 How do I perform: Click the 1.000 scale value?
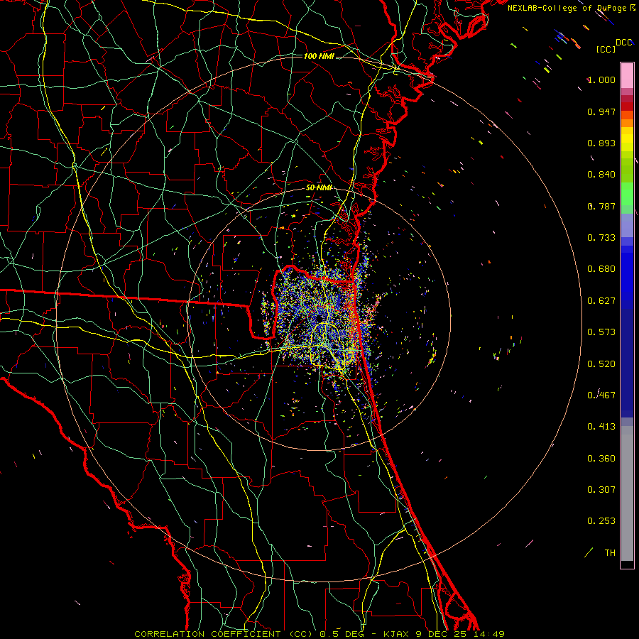pyautogui.click(x=601, y=80)
